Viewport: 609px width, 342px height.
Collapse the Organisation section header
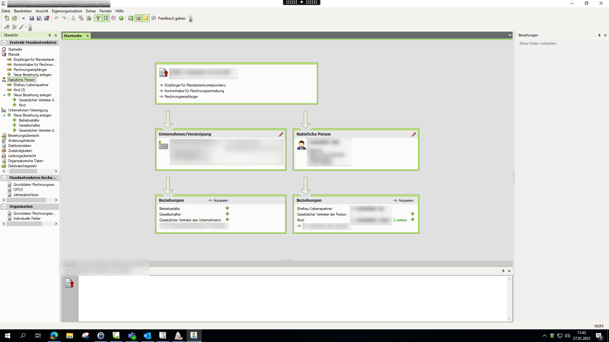pyautogui.click(x=4, y=206)
